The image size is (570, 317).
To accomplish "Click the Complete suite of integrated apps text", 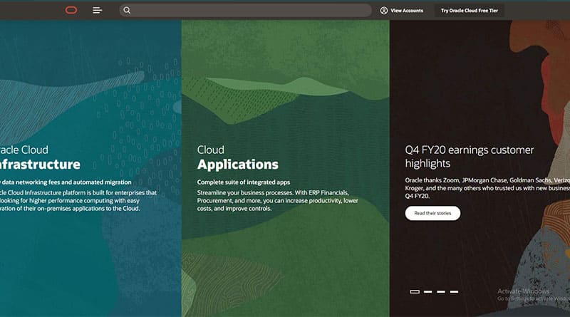I will [244, 182].
